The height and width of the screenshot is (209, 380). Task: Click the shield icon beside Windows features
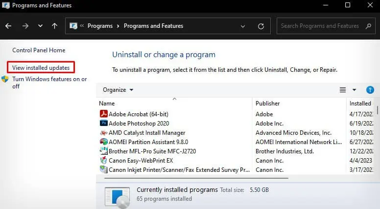[5, 79]
